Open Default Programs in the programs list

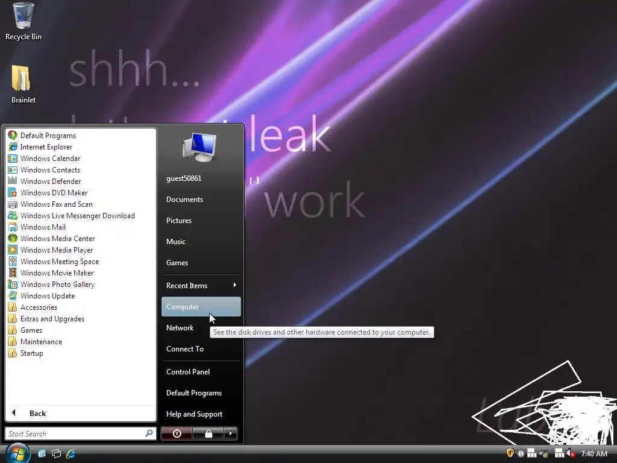click(81, 136)
